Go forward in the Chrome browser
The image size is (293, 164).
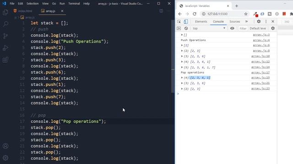187,14
